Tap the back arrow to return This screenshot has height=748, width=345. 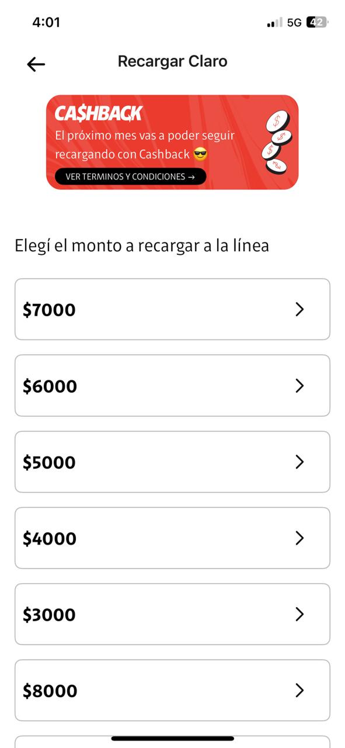click(35, 63)
